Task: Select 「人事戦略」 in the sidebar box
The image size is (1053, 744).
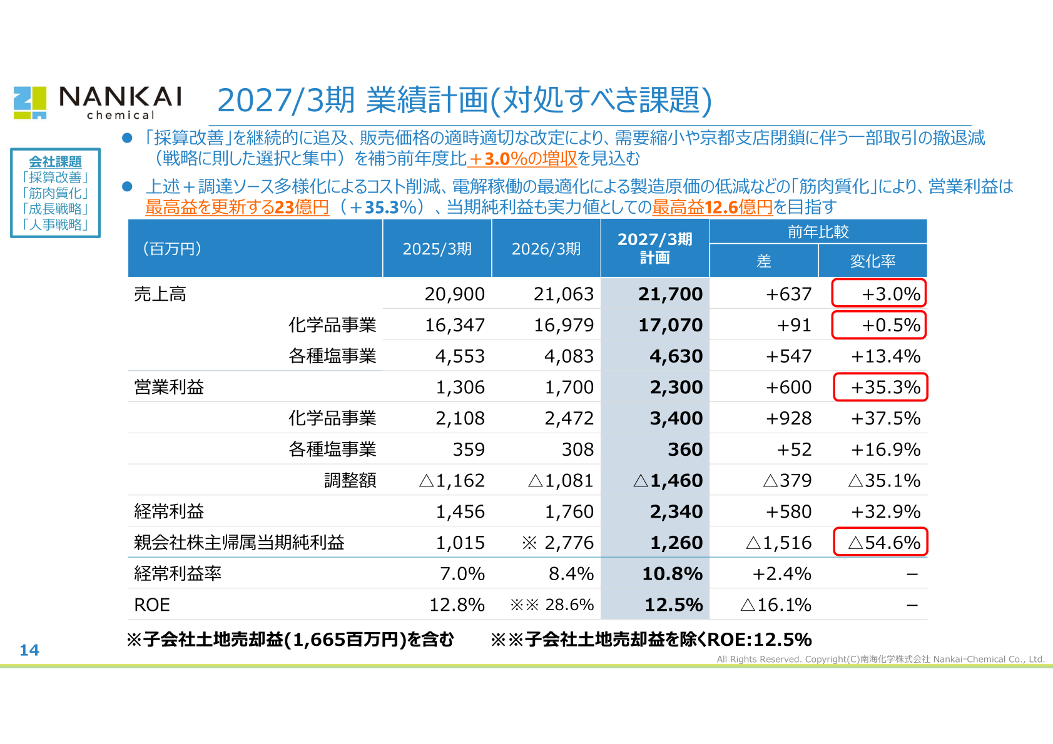Action: [x=55, y=224]
